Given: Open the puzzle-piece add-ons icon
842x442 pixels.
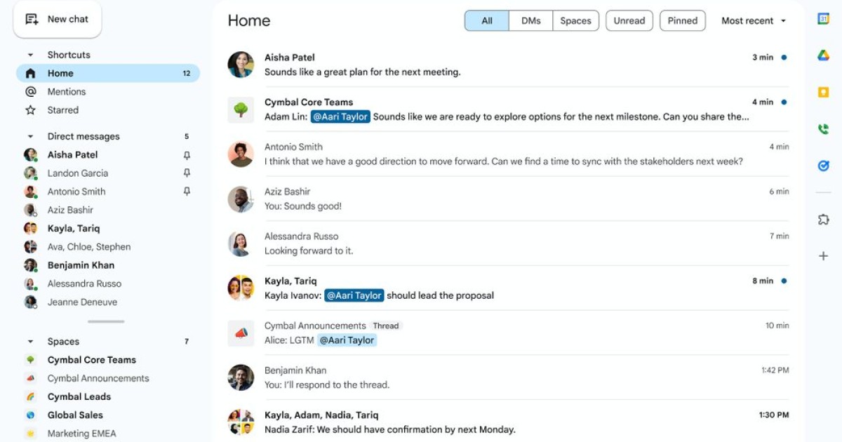Looking at the screenshot, I should pos(823,220).
